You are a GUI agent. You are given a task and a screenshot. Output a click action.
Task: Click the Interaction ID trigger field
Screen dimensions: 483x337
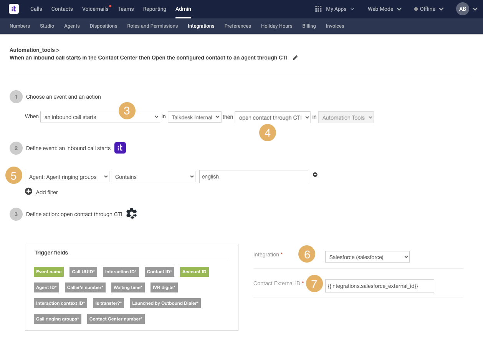(x=121, y=272)
